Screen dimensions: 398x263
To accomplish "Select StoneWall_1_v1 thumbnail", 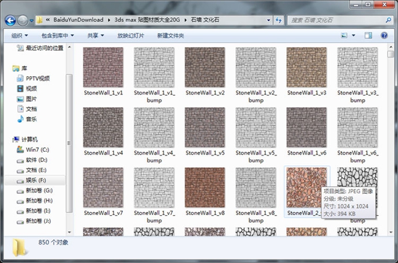I will 103,67.
